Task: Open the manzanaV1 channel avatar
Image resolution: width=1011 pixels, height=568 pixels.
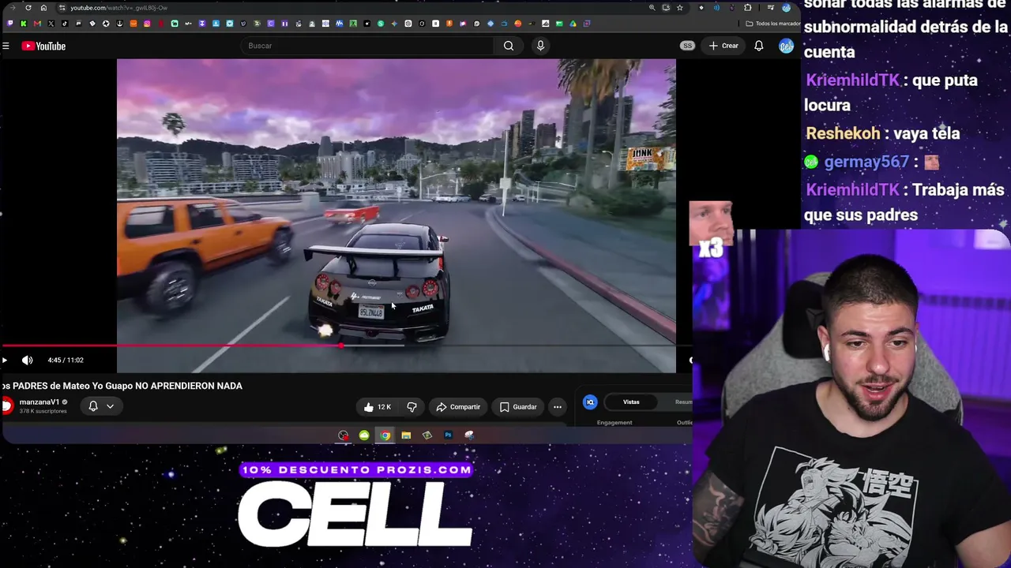Action: (7, 405)
